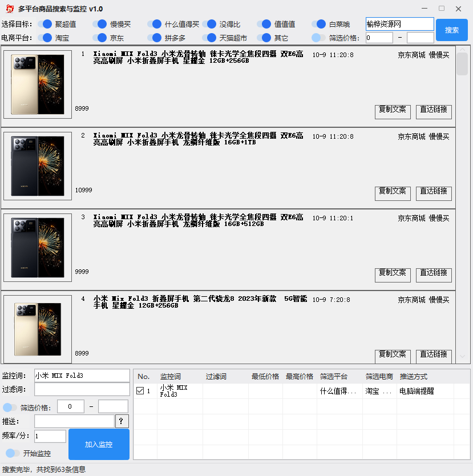Screen dimensions: 473x476
Task: Click price 10999 of result 2
Action: 83,190
